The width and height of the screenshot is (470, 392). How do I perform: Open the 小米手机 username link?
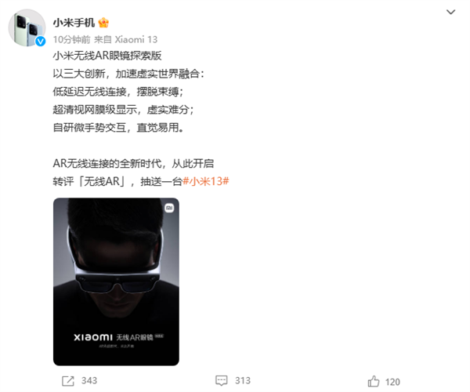[74, 23]
